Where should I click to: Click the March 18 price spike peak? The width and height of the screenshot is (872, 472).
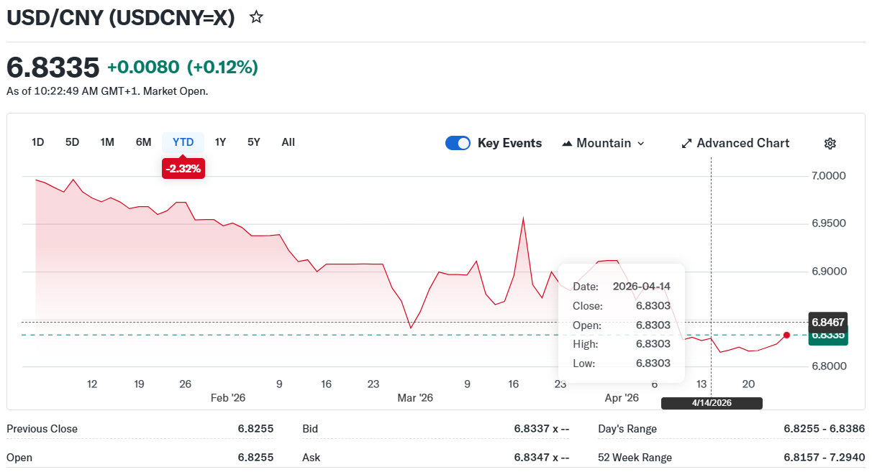523,218
